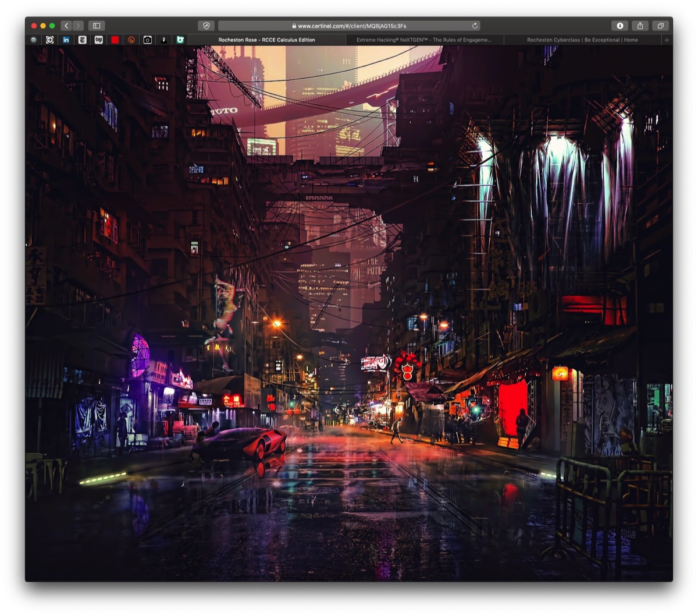Image resolution: width=698 pixels, height=615 pixels.
Task: Open the LinkedIn pinned tab
Action: point(66,40)
